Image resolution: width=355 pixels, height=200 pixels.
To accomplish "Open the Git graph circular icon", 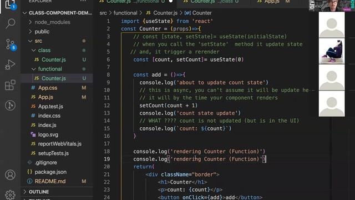I will (10, 106).
